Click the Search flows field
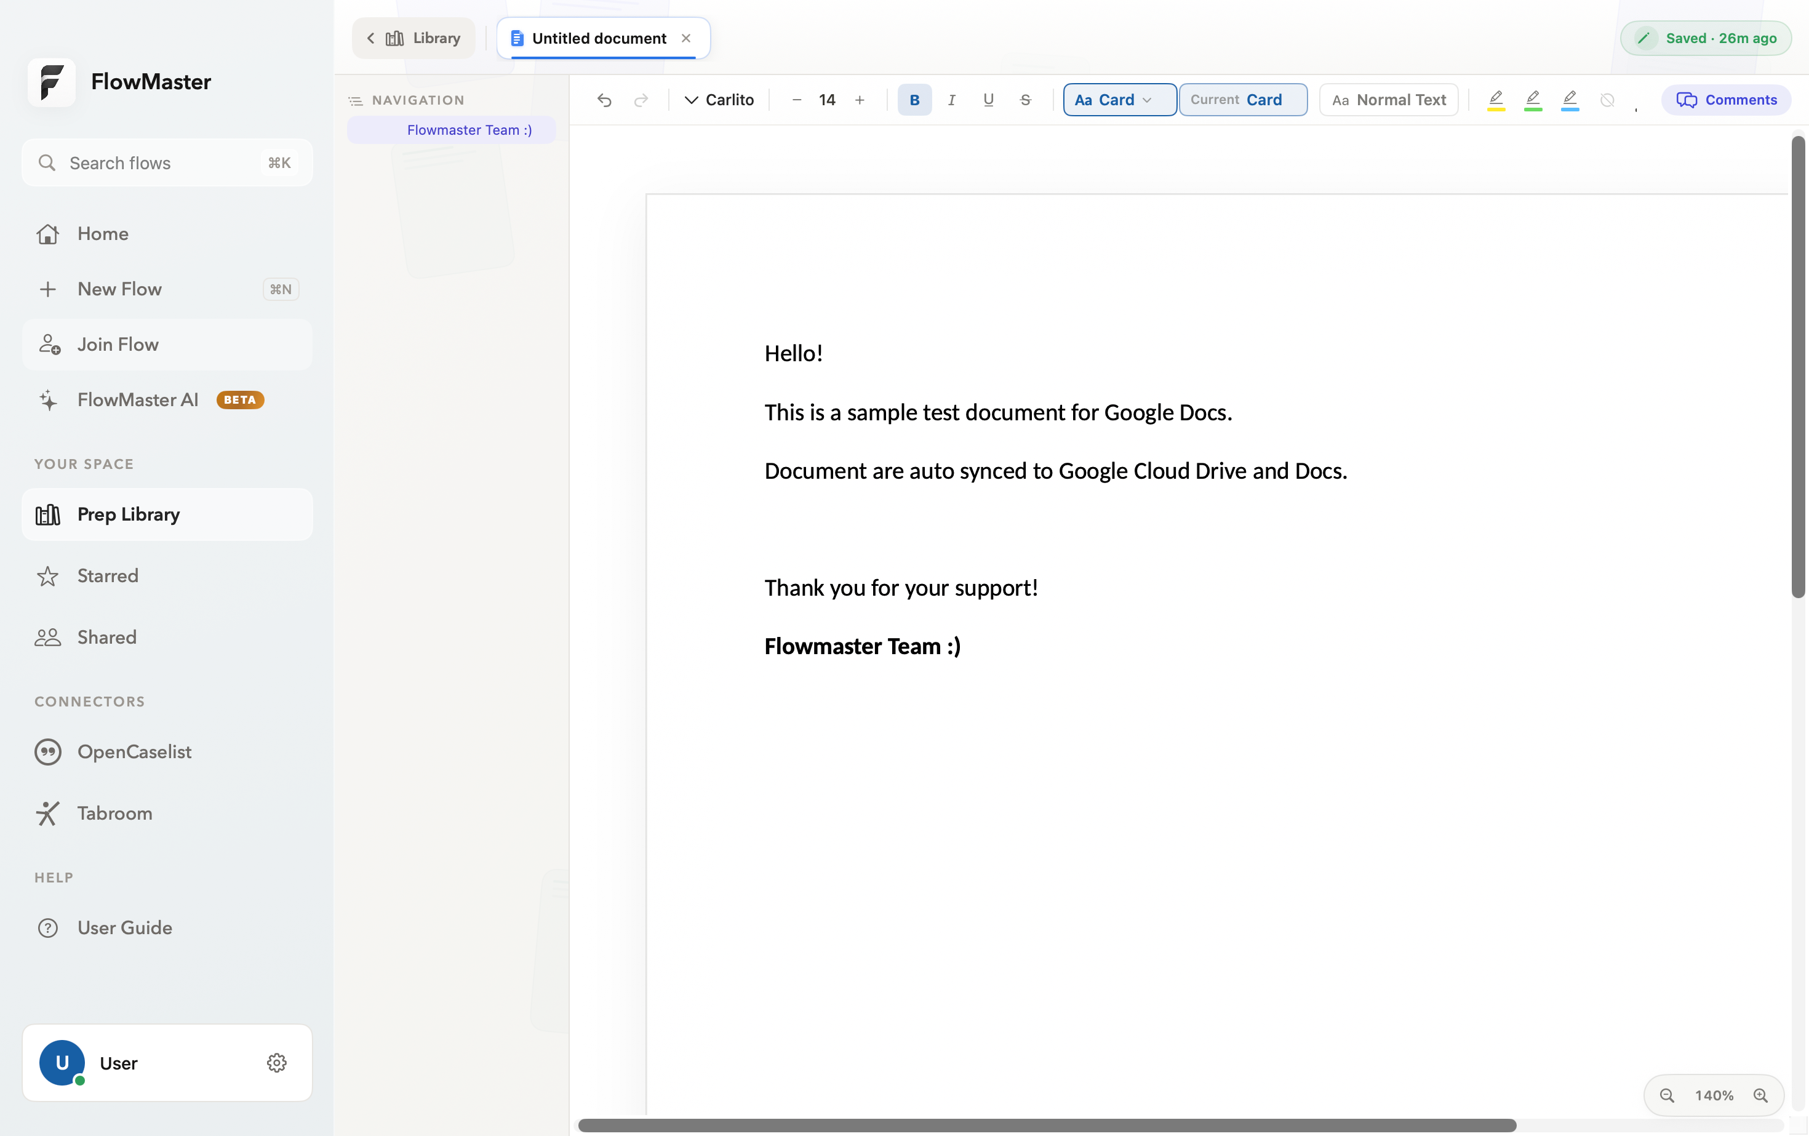This screenshot has height=1136, width=1809. [167, 163]
